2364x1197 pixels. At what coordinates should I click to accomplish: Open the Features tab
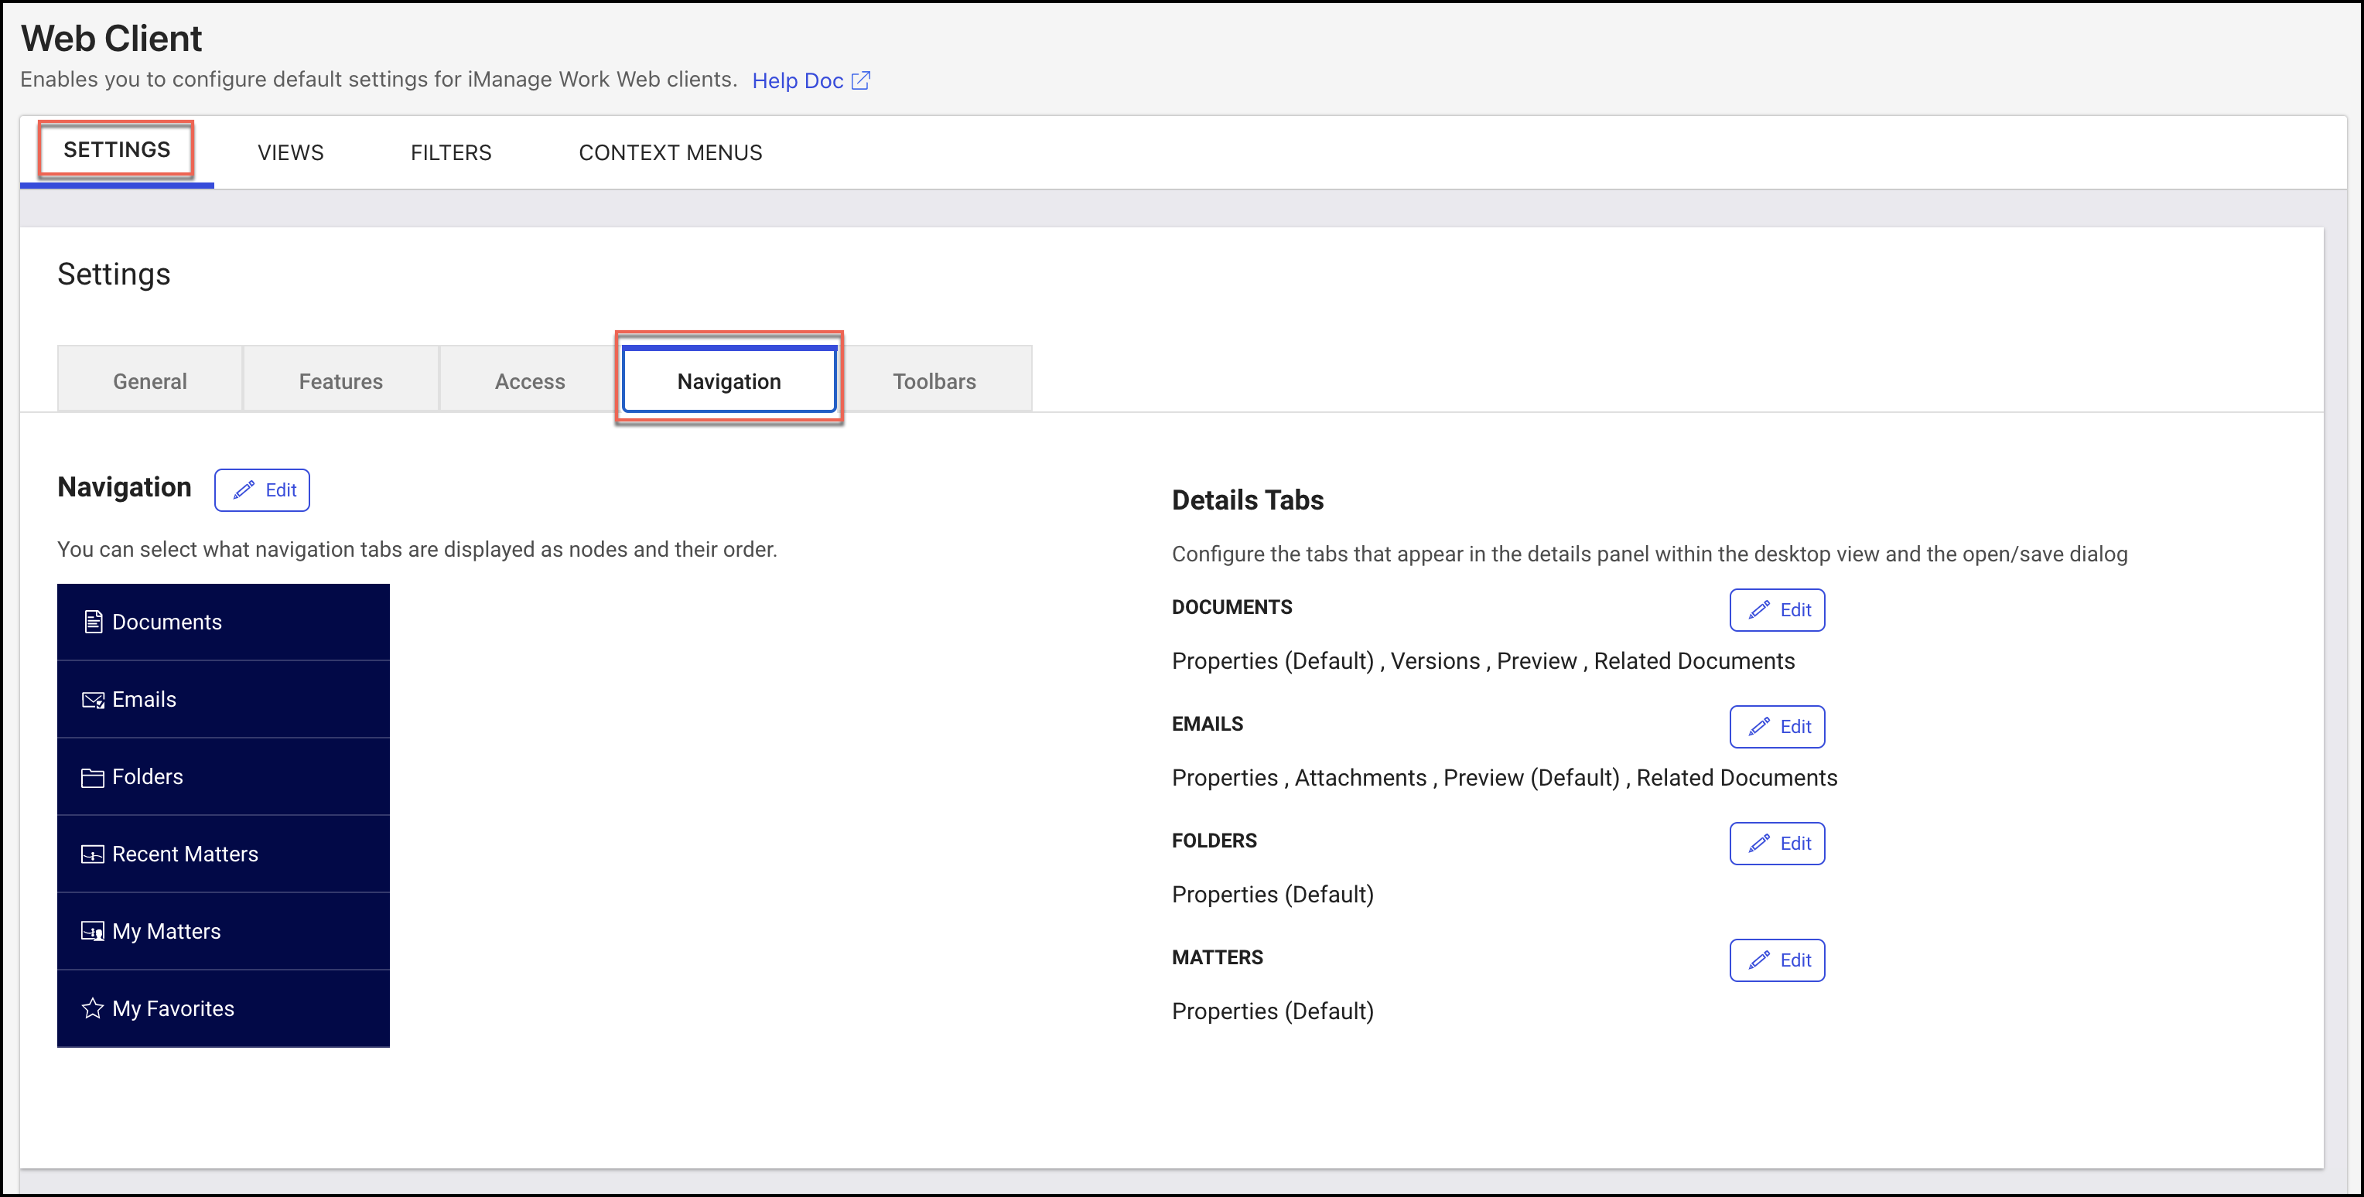point(340,380)
